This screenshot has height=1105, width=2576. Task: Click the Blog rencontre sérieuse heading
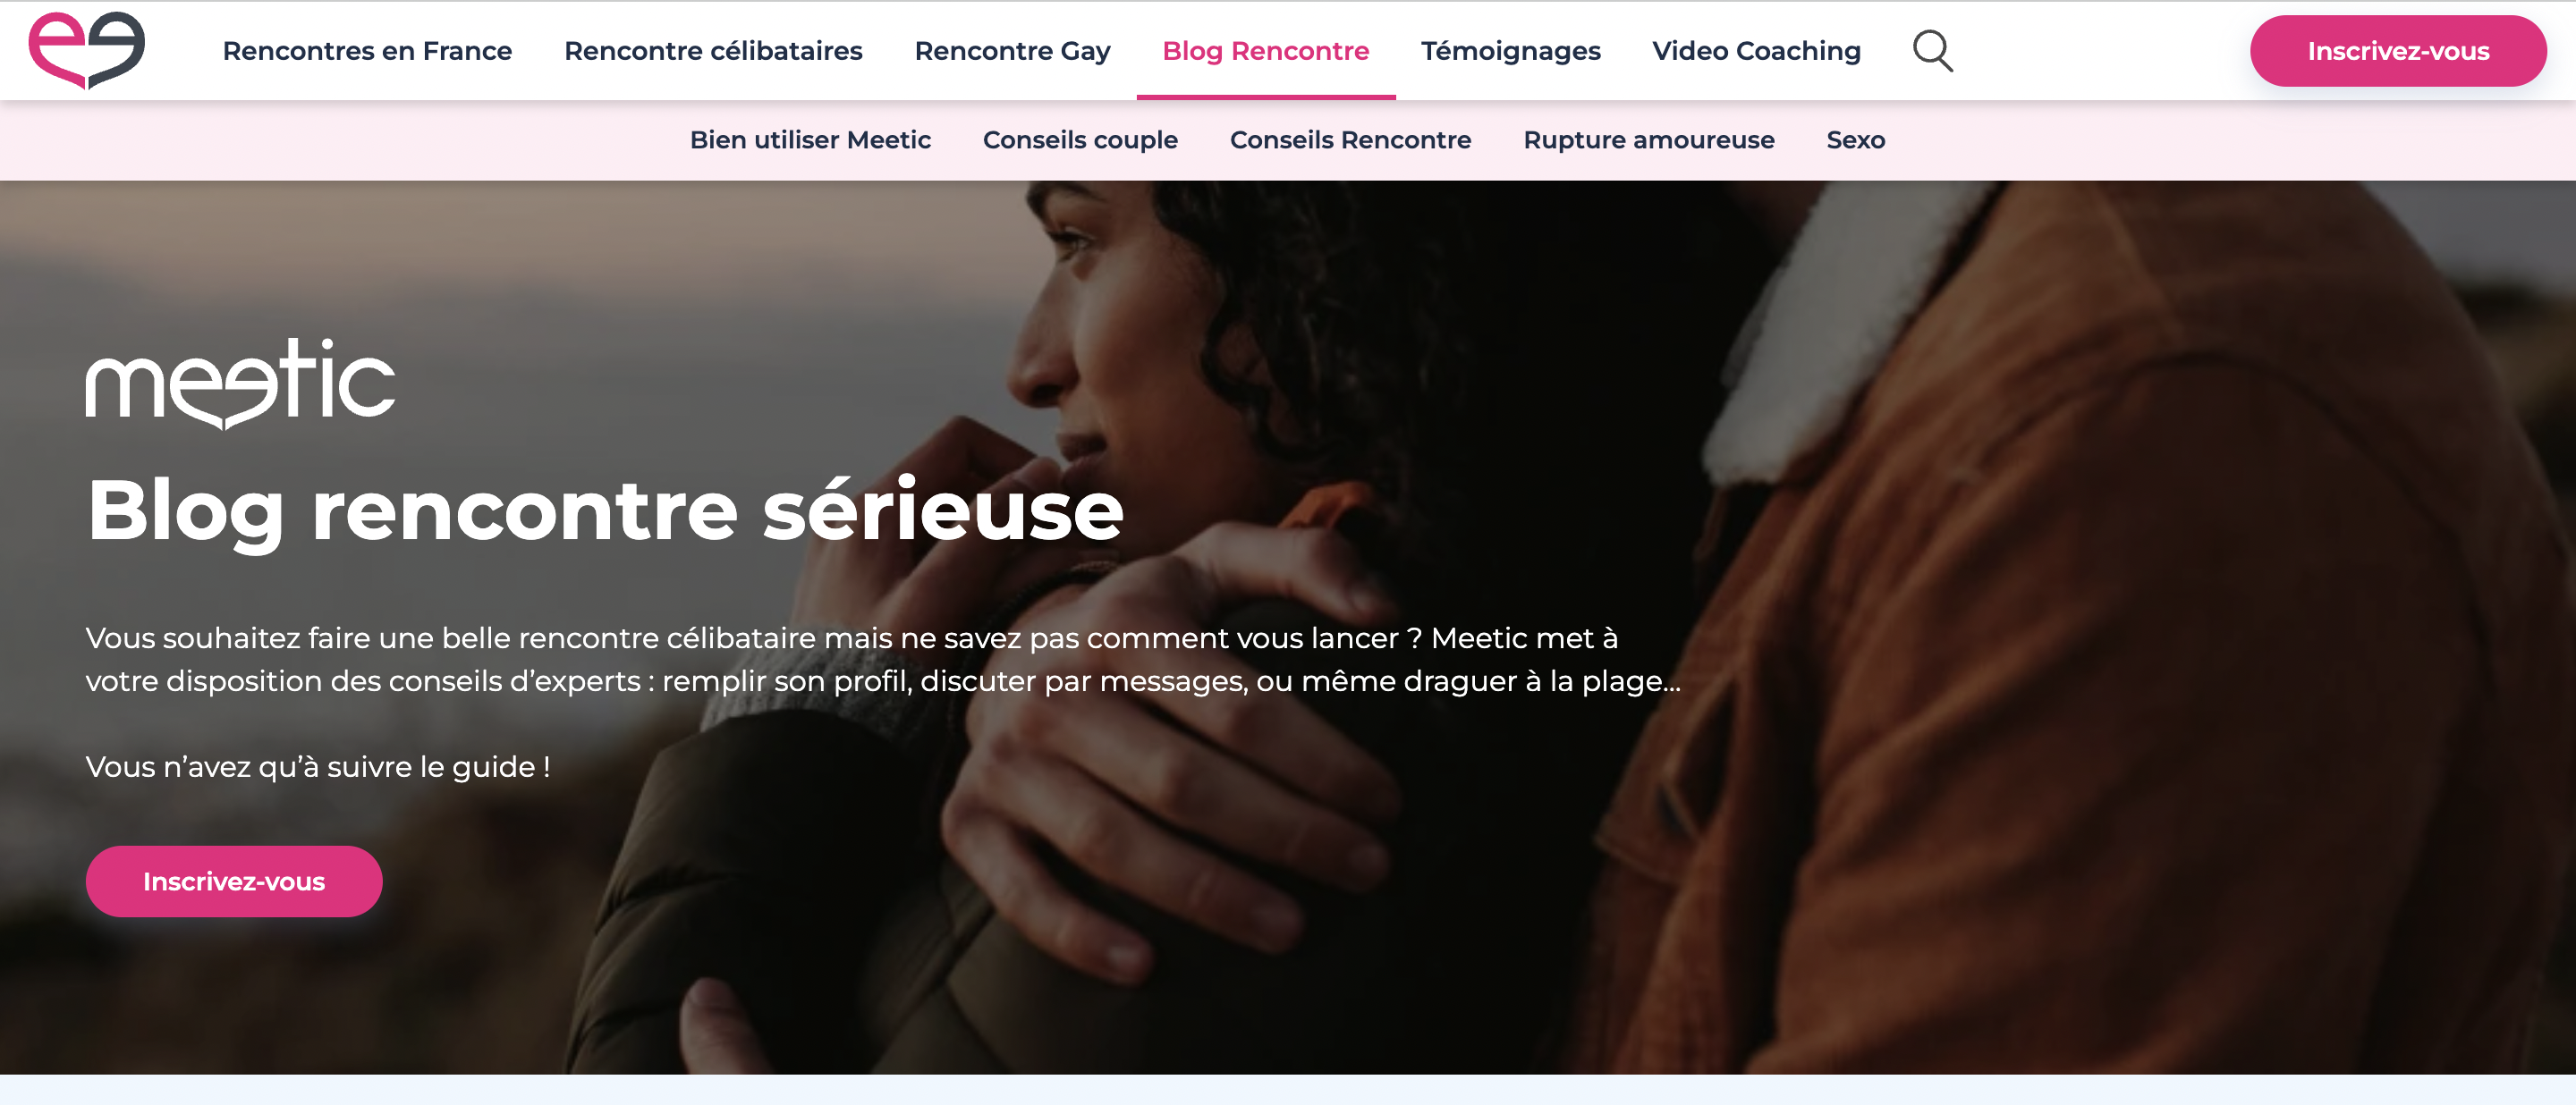(605, 511)
